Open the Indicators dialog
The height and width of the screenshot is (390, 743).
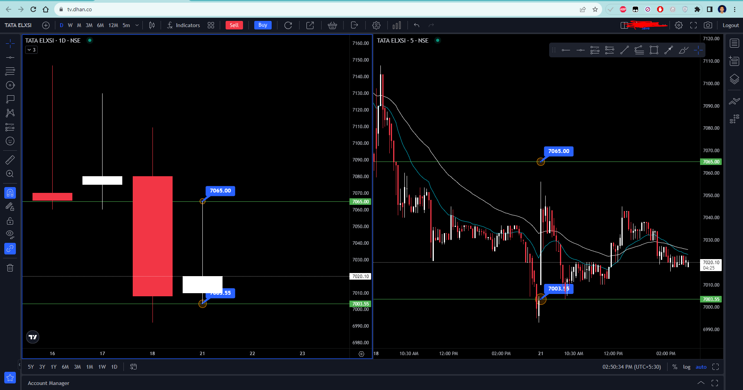pyautogui.click(x=183, y=25)
